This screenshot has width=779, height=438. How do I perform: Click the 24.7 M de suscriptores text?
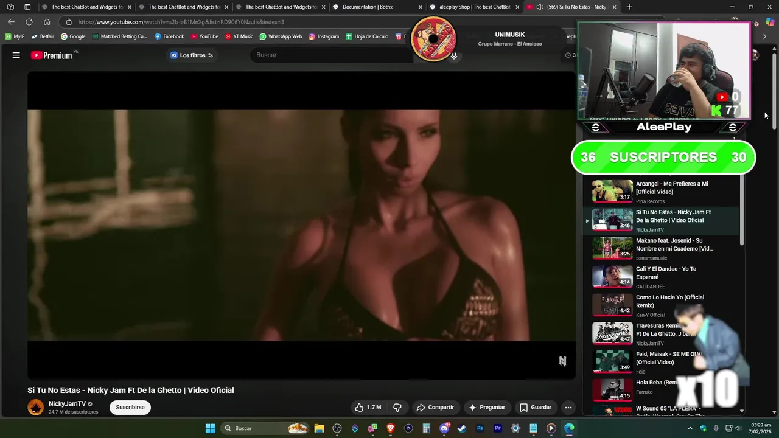(73, 412)
